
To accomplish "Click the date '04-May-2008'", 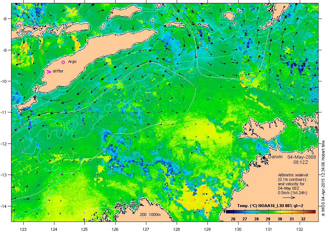I will pyautogui.click(x=302, y=157).
